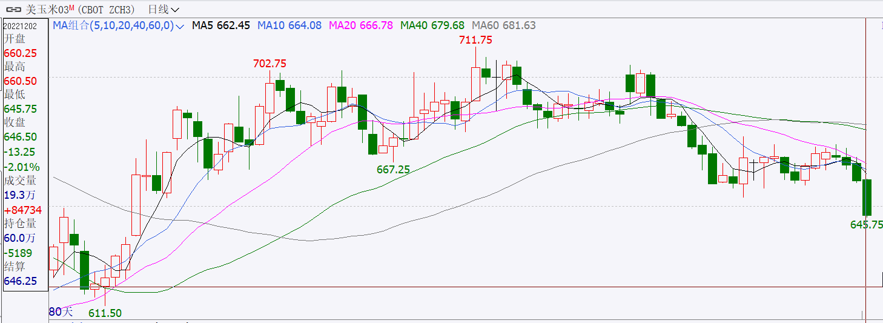Image resolution: width=883 pixels, height=323 pixels.
Task: Click the -5189 open interest change
Action: 19,253
